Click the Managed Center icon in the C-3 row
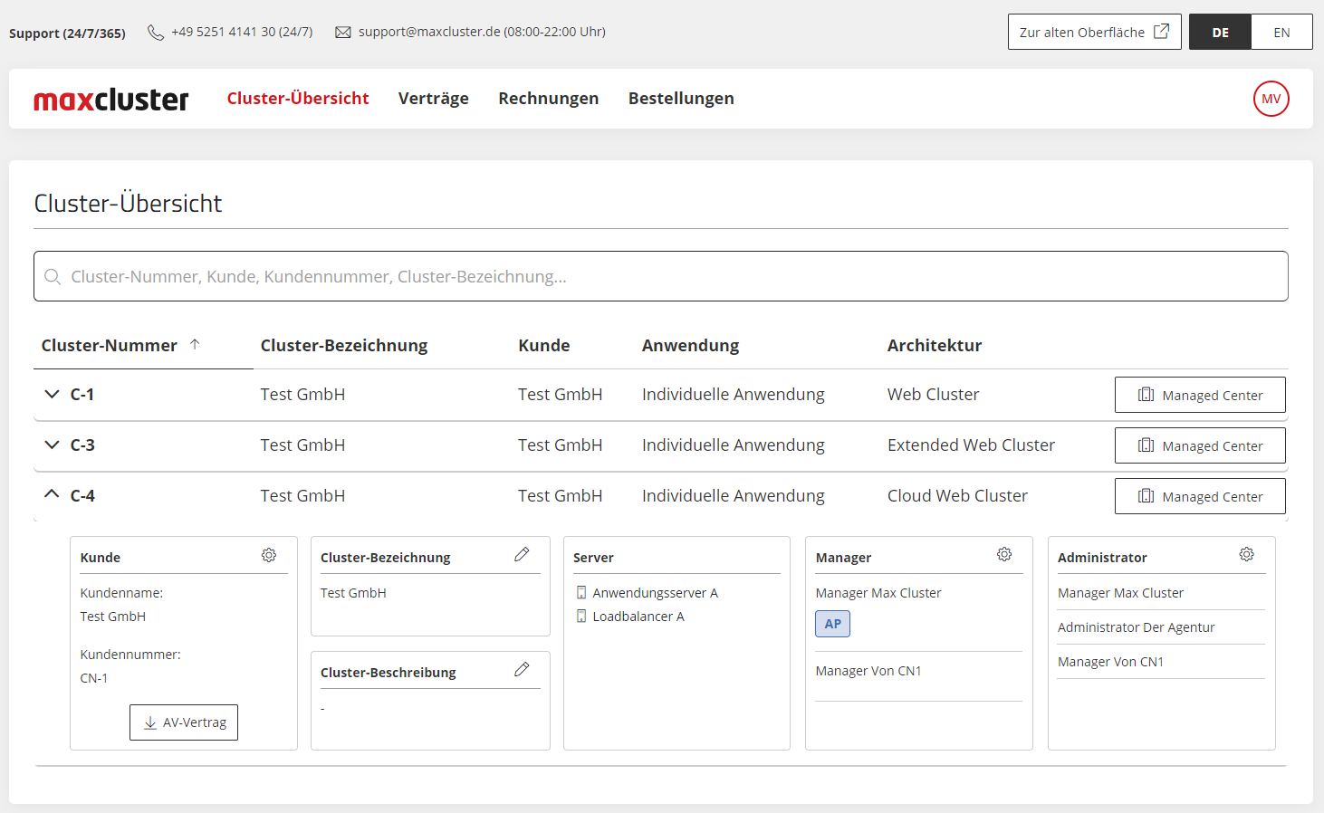1324x813 pixels. tap(1146, 445)
